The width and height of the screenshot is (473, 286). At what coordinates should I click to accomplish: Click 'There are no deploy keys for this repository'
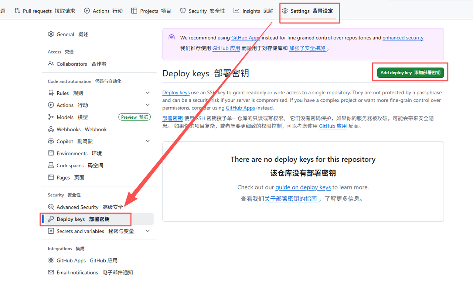coord(303,159)
